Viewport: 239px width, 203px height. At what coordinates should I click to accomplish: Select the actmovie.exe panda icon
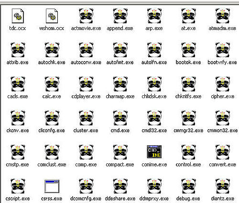[x=86, y=16]
